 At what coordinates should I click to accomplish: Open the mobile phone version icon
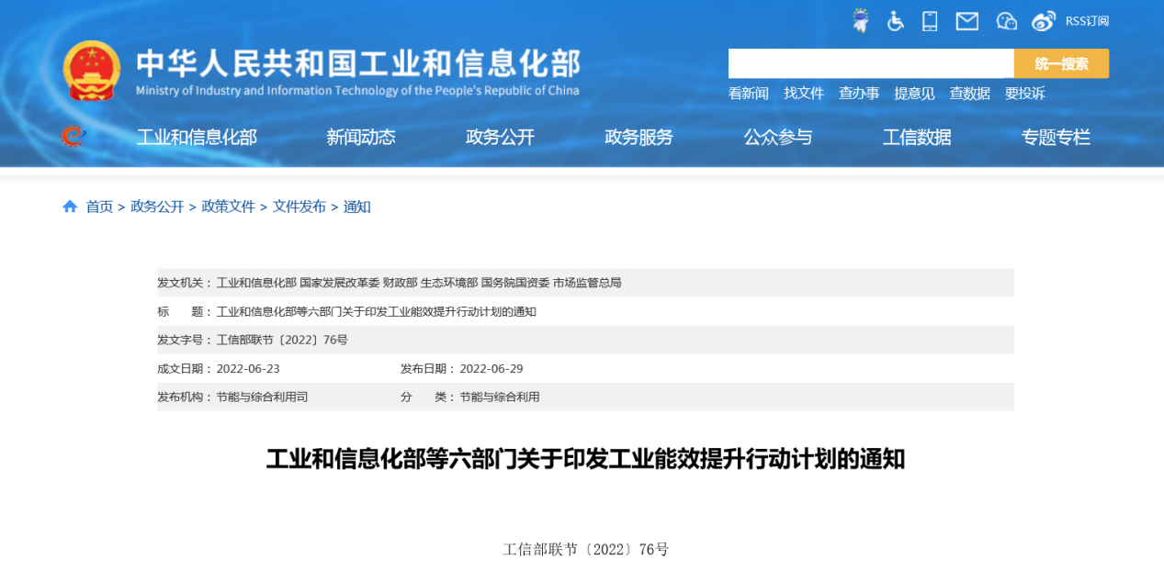click(x=930, y=21)
